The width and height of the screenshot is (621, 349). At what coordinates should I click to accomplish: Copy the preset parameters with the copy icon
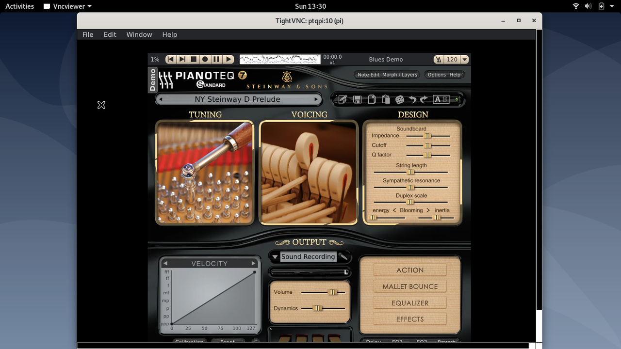click(372, 99)
